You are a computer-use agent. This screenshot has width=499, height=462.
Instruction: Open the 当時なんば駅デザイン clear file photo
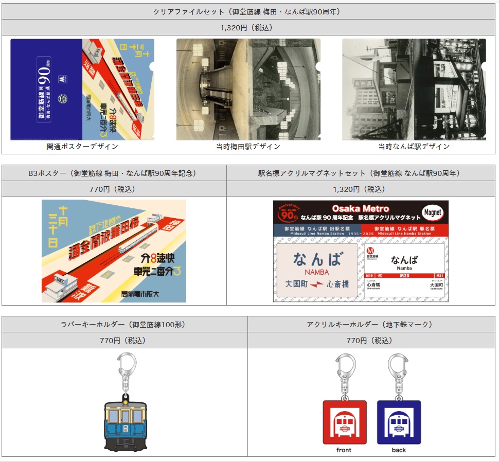coord(414,90)
